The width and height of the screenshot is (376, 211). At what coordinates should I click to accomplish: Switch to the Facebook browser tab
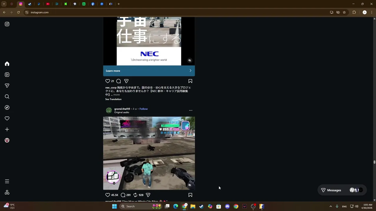[93, 4]
